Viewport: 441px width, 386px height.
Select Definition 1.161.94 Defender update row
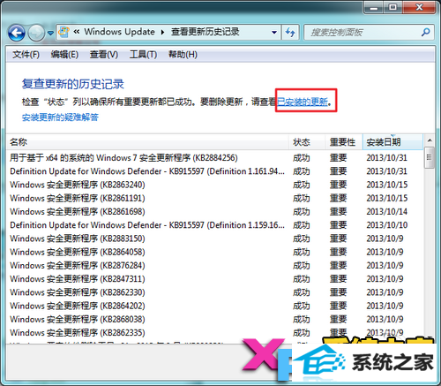pos(214,171)
